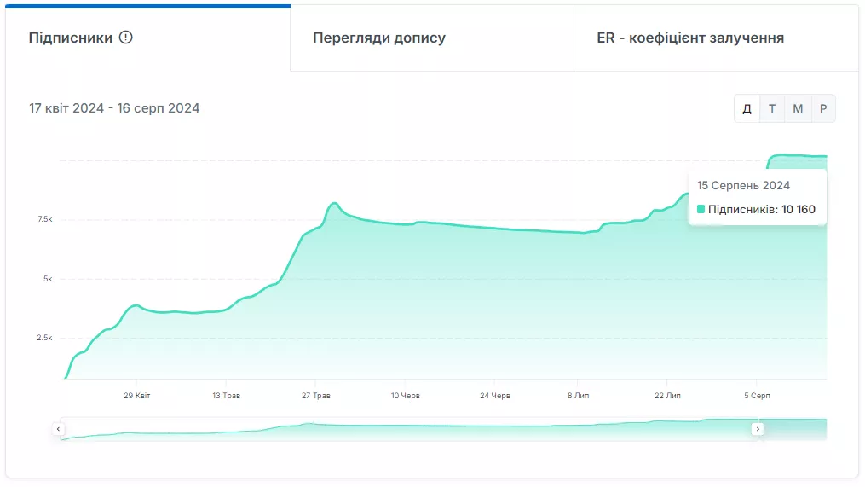Click the info icon next to Підписники
The width and height of the screenshot is (865, 487).
pyautogui.click(x=126, y=38)
